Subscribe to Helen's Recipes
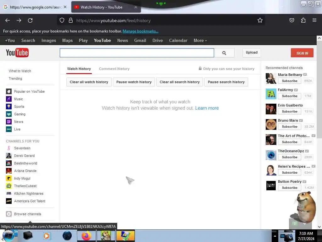The width and height of the screenshot is (322, 242). tap(290, 172)
